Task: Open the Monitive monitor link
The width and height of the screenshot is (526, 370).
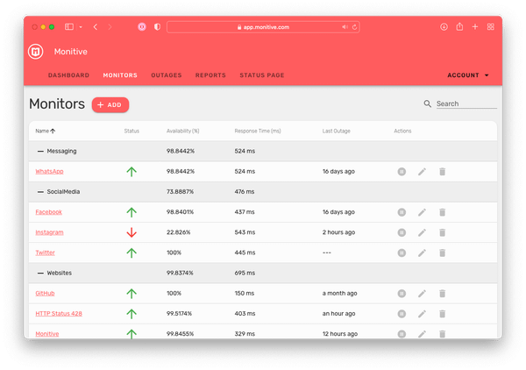Action: 47,334
